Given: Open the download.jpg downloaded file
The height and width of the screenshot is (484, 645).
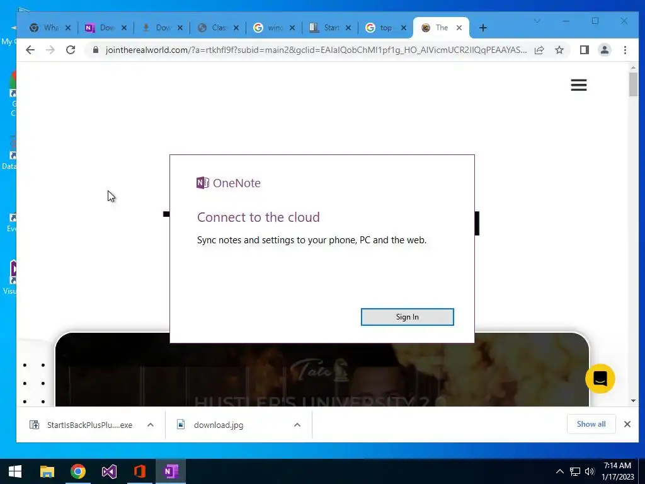Looking at the screenshot, I should [218, 425].
